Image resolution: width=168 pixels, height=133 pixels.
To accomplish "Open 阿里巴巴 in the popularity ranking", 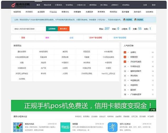I will tap(134, 57).
